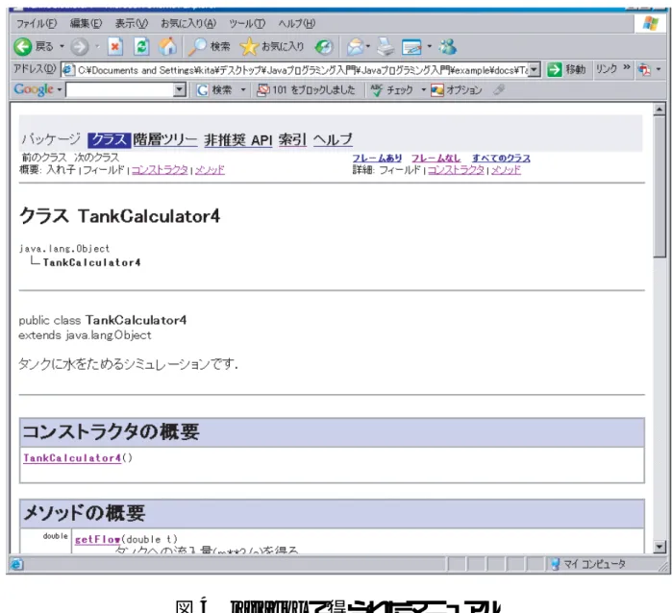
Task: Select the Class (クラス) navigation tab
Action: tap(110, 140)
